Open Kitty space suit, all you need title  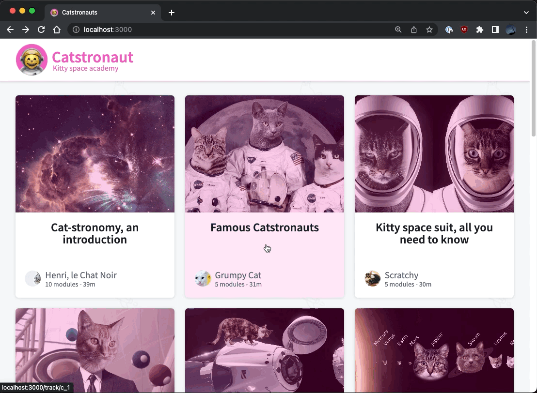point(434,234)
